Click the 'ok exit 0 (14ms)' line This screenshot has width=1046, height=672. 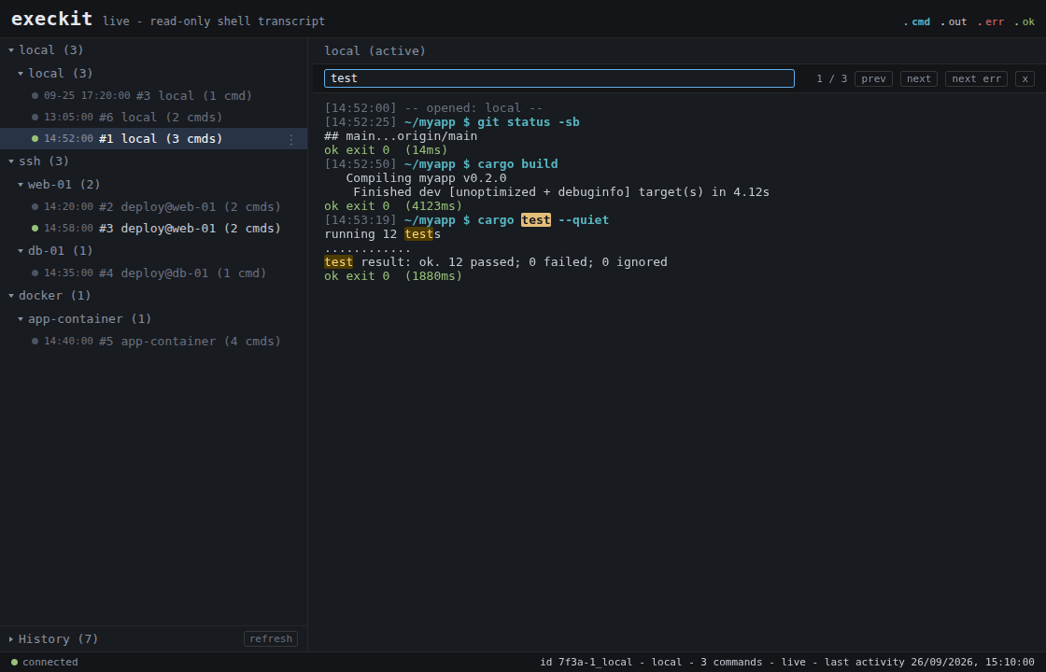coord(386,150)
